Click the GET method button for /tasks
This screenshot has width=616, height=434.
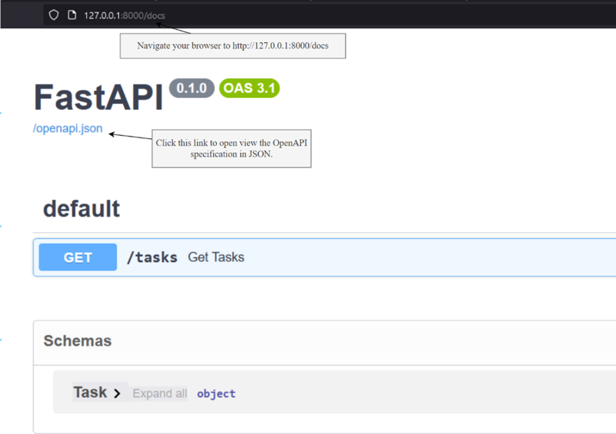(78, 257)
